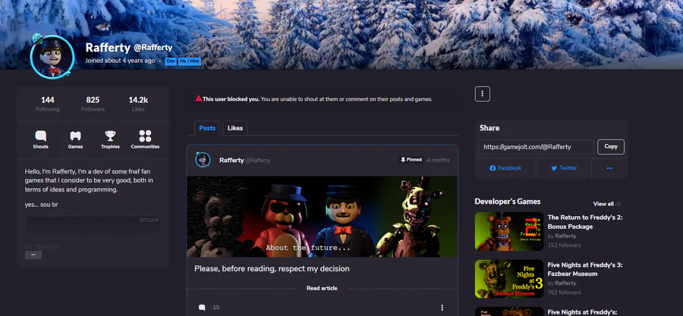This screenshot has width=683, height=316.
Task: Open Fazbear Museum game title
Action: pyautogui.click(x=584, y=269)
